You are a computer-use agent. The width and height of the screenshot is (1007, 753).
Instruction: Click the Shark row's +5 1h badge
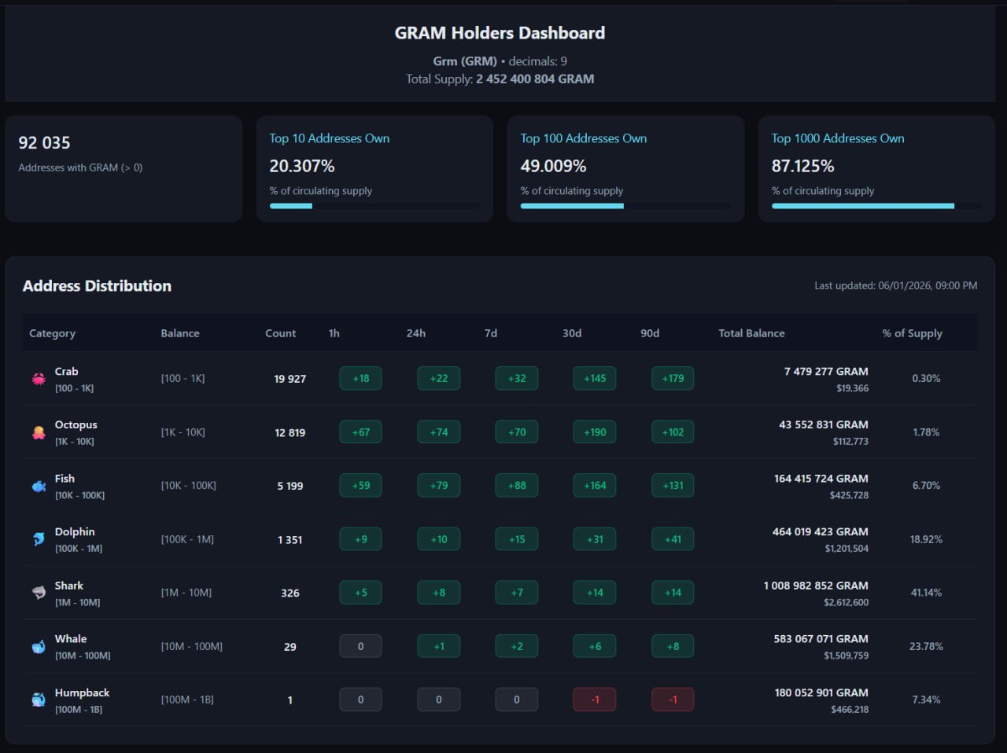click(x=360, y=593)
